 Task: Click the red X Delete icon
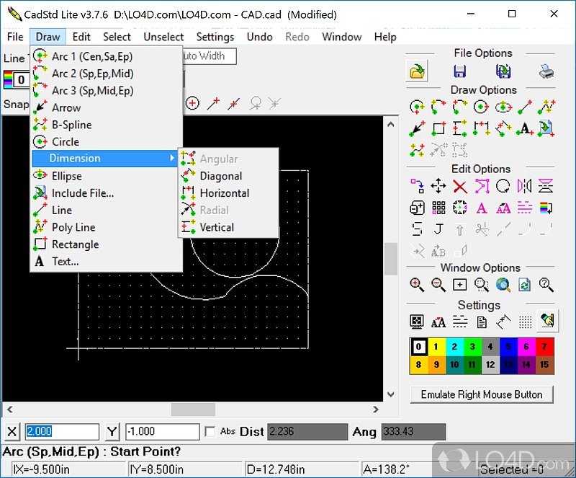(460, 186)
